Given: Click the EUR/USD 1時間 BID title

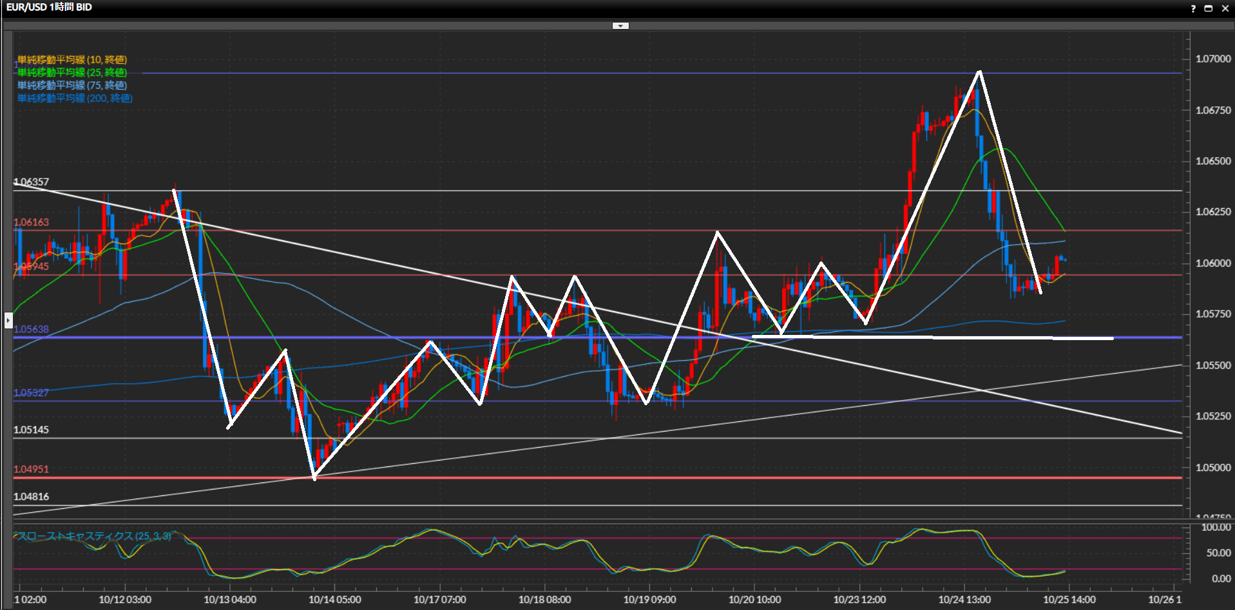Looking at the screenshot, I should 49,7.
